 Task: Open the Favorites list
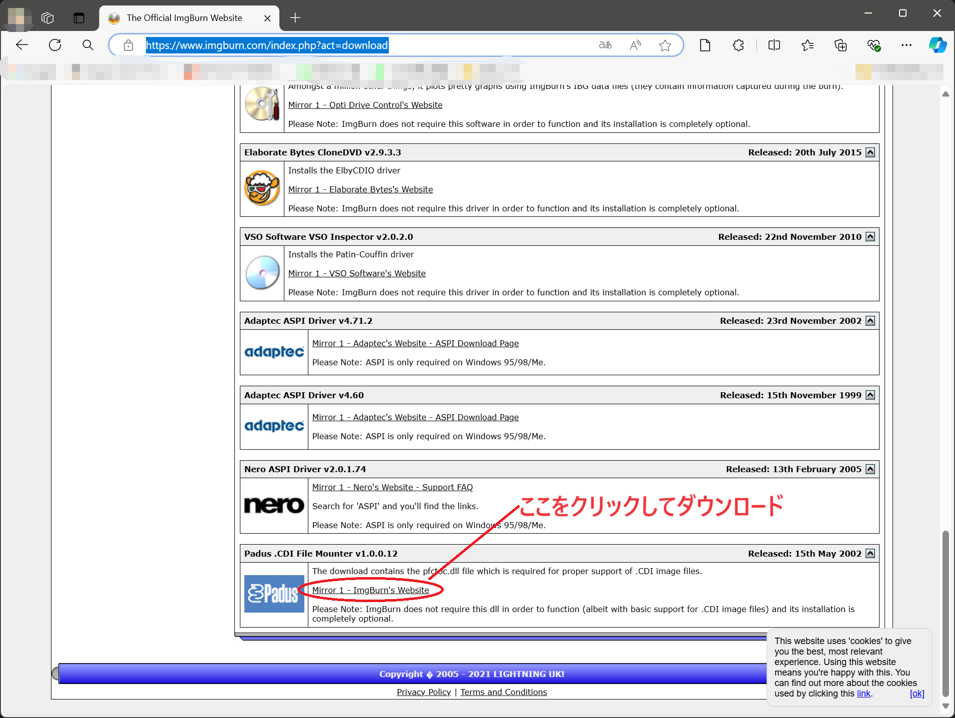[808, 45]
